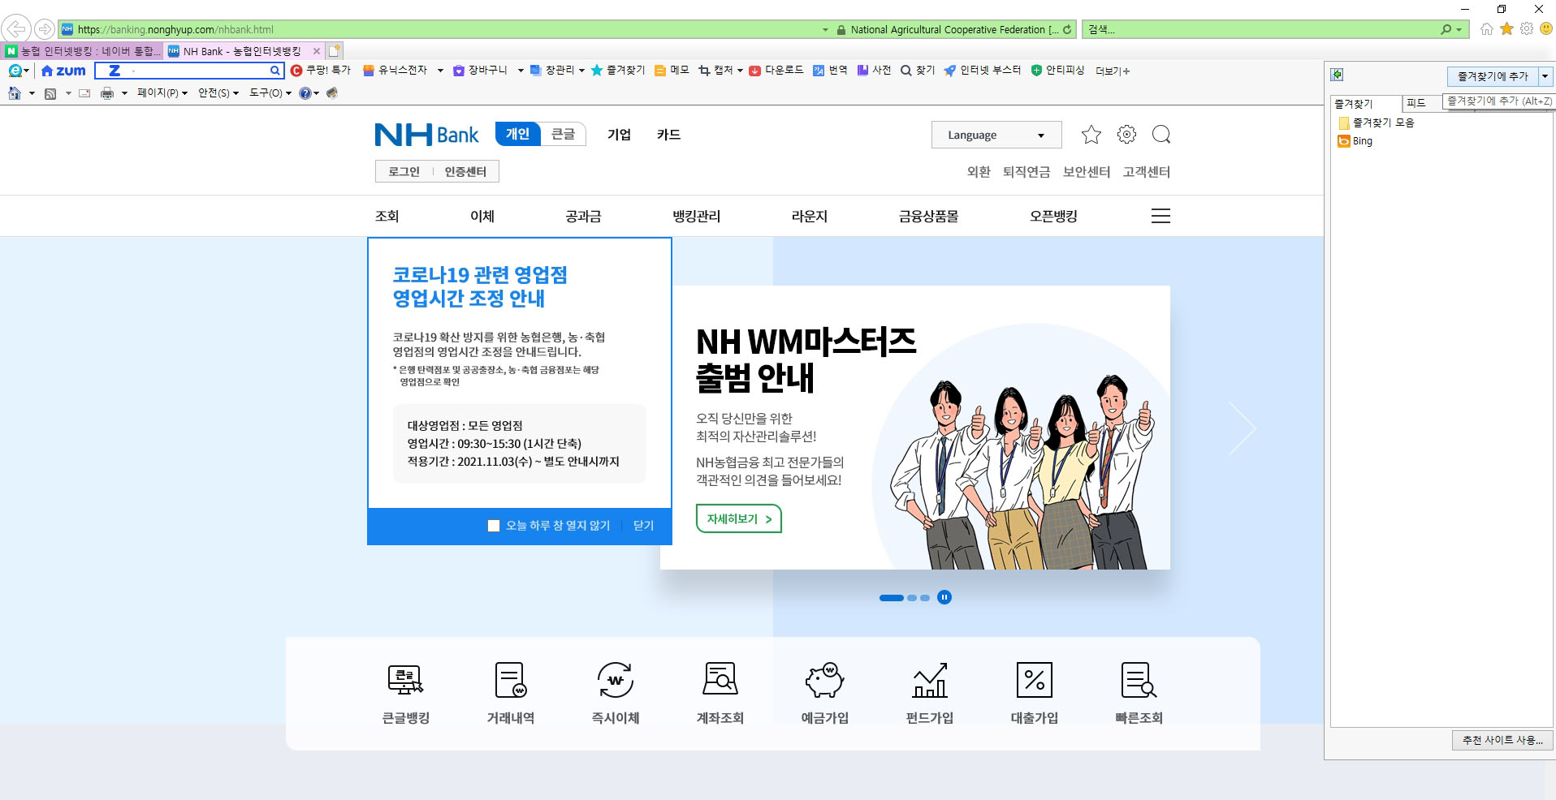1556x800 pixels.
Task: Open the hamburger full menu icon
Action: pos(1161,216)
